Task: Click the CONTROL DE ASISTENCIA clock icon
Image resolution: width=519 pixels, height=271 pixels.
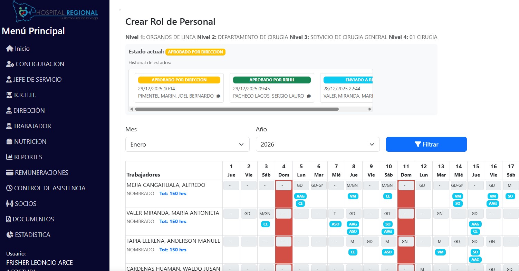Action: (9, 188)
